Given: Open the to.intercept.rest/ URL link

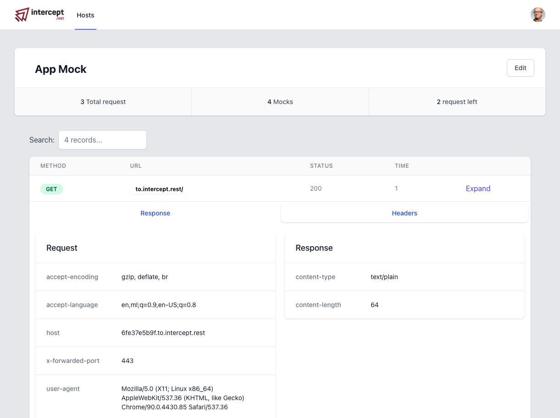Looking at the screenshot, I should pyautogui.click(x=159, y=188).
